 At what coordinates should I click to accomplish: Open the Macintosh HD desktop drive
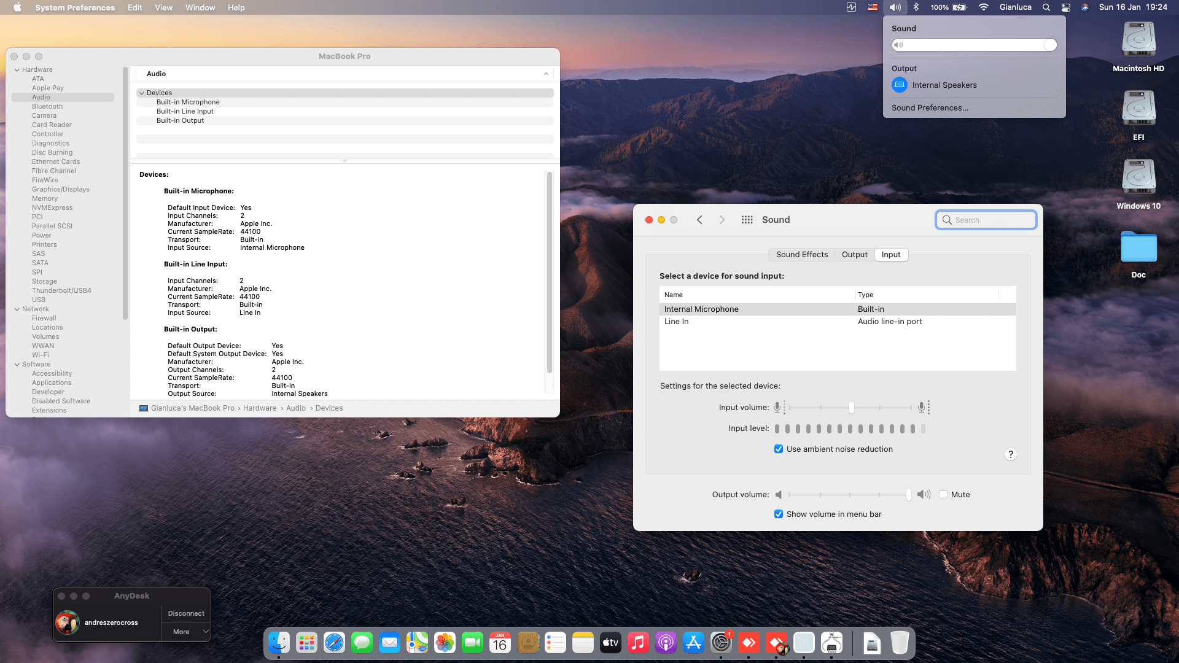click(x=1138, y=41)
